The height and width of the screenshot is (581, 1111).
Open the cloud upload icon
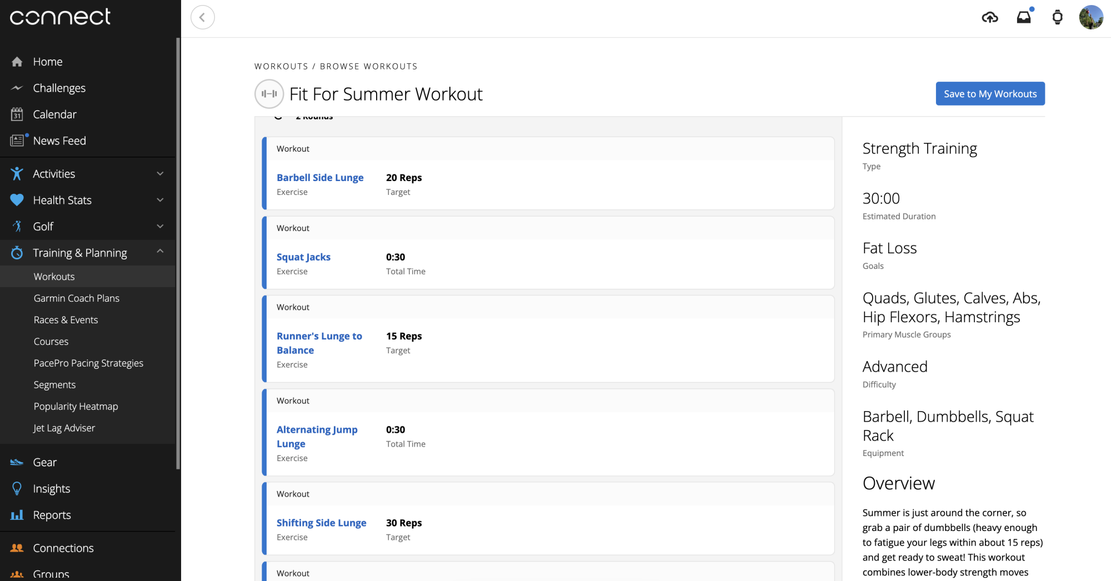pos(989,17)
